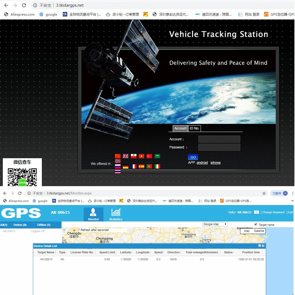Switch map to Map view
The image size is (295, 295).
click(247, 231)
